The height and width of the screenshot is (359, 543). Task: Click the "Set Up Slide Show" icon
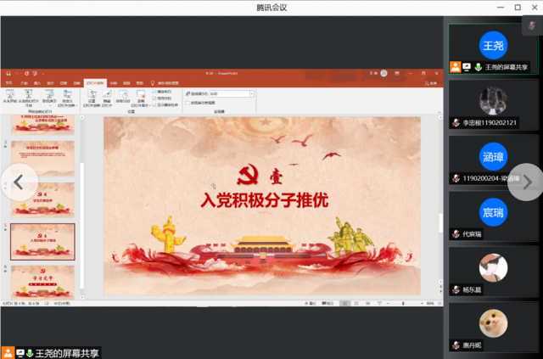click(92, 95)
